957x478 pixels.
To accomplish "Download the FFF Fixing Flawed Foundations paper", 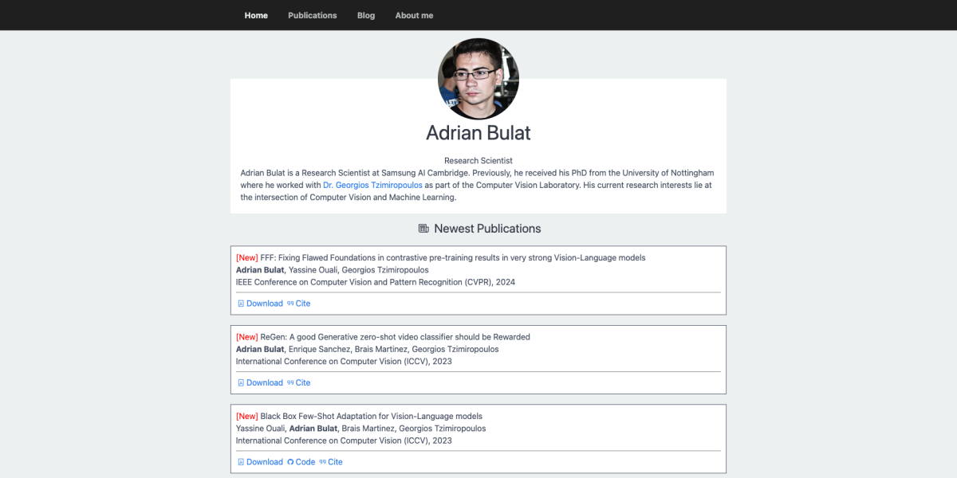I will (264, 304).
